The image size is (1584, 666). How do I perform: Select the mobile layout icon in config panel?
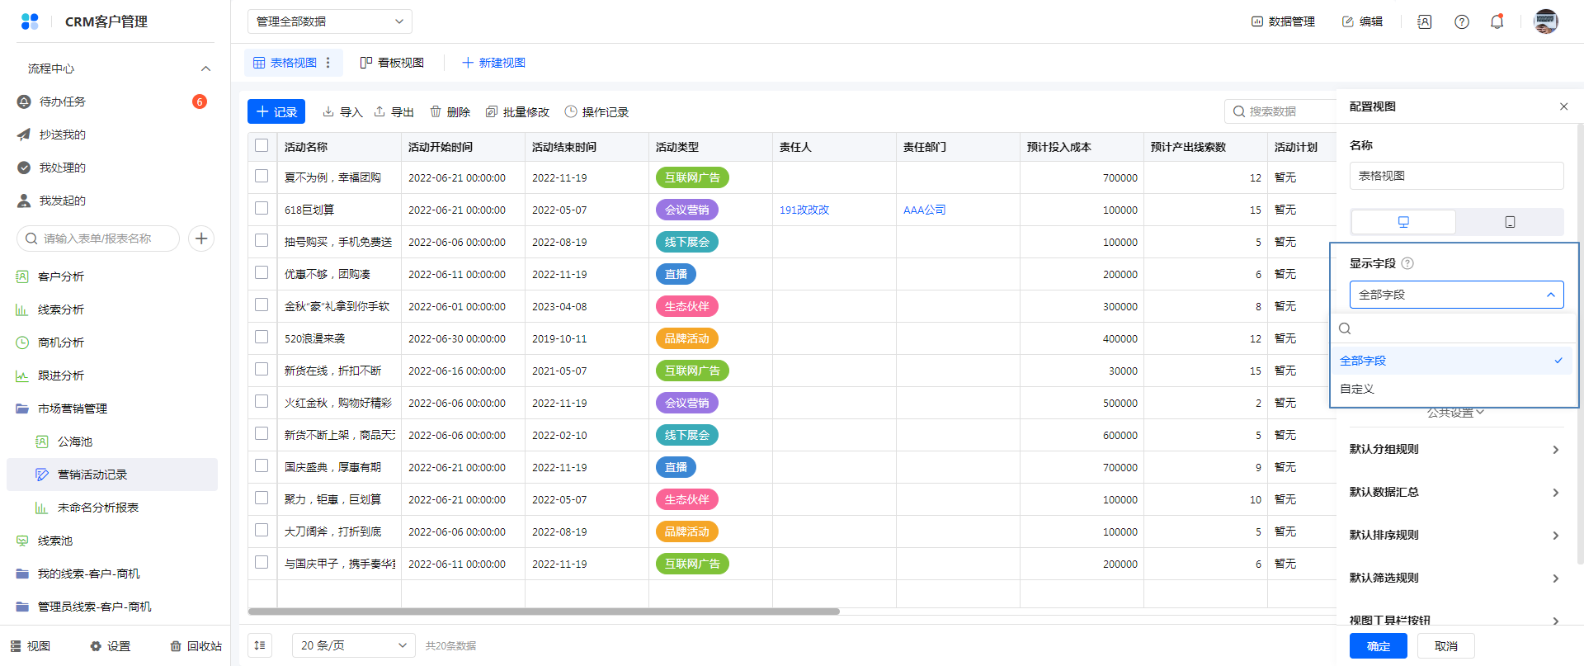click(x=1510, y=222)
